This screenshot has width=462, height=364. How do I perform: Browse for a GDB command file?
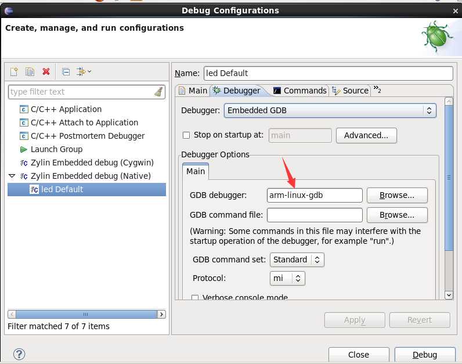[x=397, y=215]
